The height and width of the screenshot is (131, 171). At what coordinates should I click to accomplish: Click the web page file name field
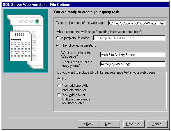[137, 23]
